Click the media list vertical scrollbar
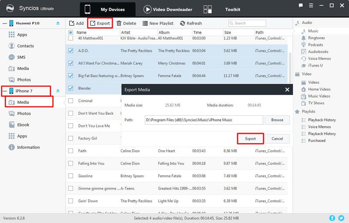 click(x=290, y=68)
